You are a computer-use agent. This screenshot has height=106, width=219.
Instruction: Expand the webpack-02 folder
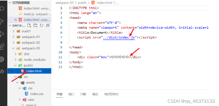[13, 43]
